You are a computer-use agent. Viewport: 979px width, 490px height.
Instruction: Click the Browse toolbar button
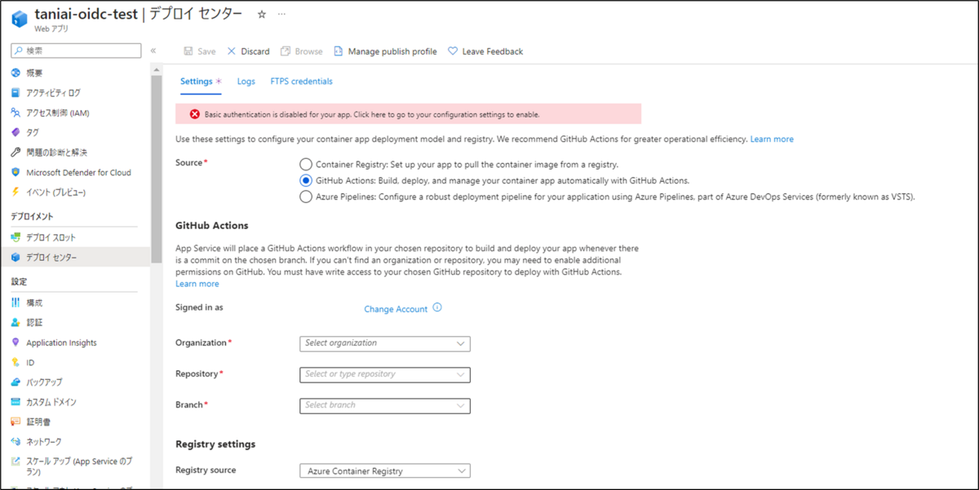pyautogui.click(x=302, y=51)
